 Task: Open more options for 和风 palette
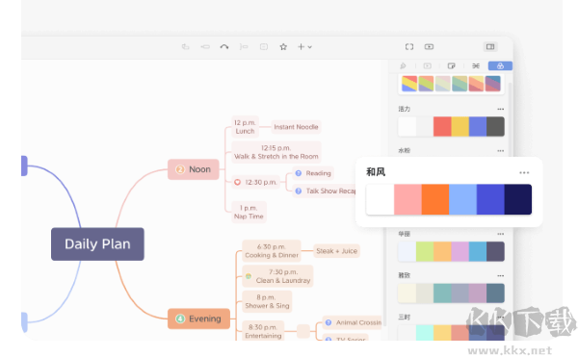pos(524,172)
